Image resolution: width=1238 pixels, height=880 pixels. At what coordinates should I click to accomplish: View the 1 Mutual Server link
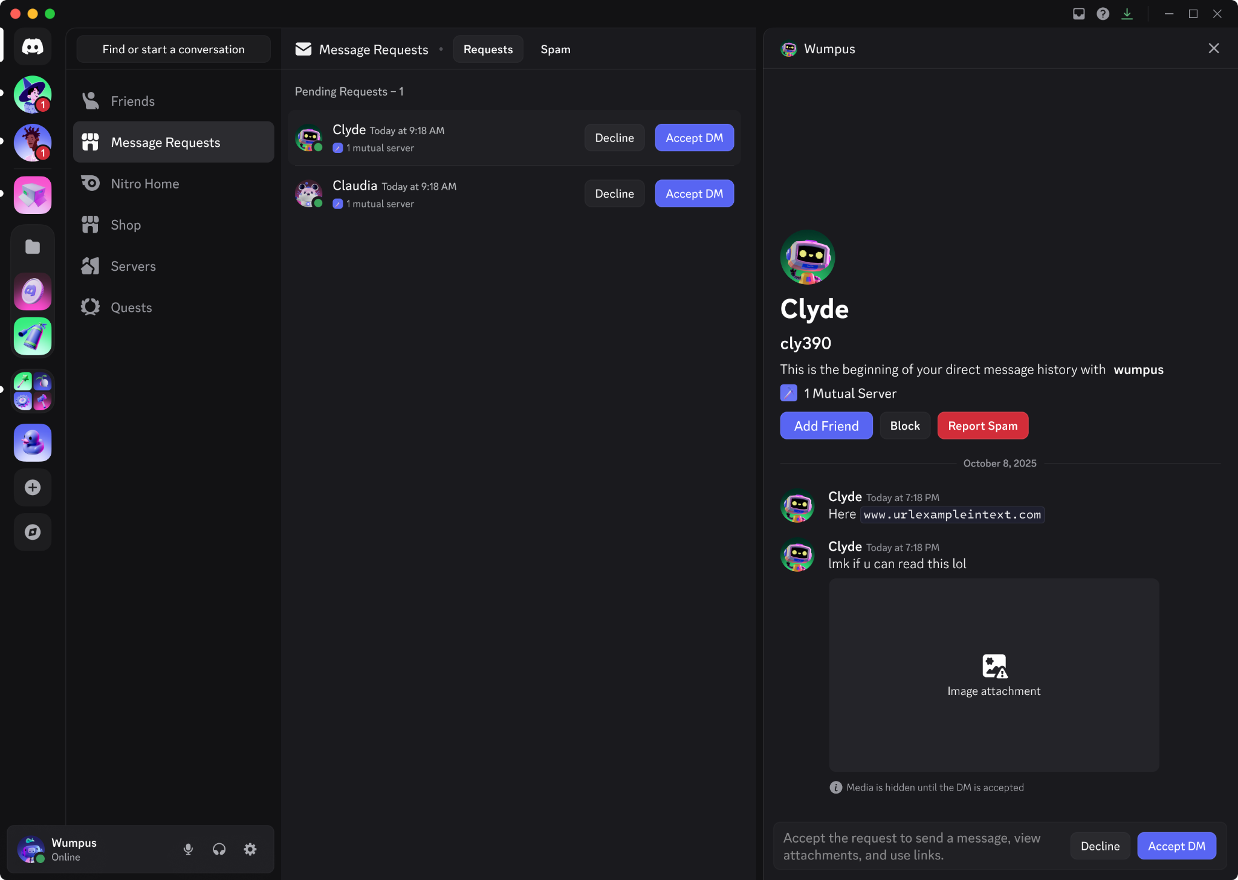[x=850, y=393]
